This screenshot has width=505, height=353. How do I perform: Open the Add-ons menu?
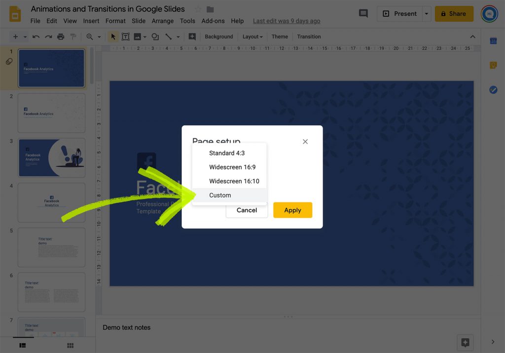pyautogui.click(x=213, y=21)
